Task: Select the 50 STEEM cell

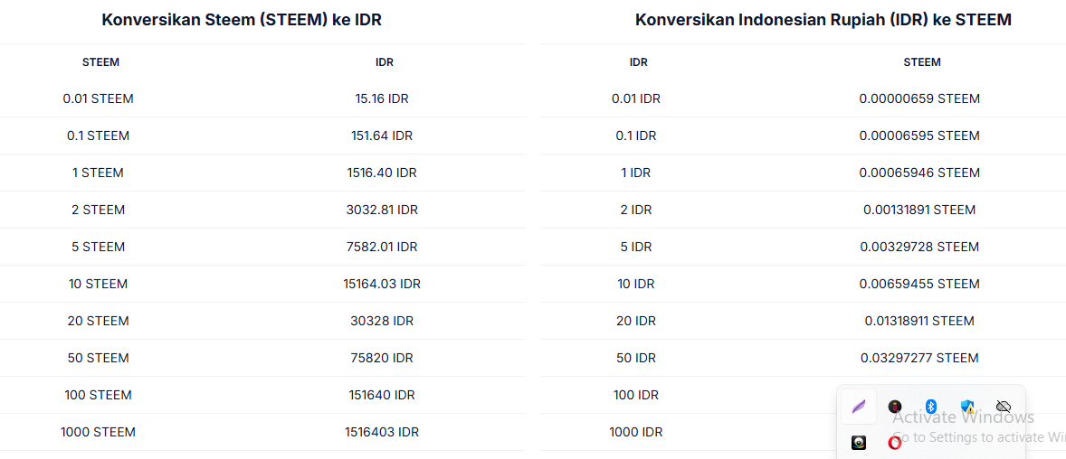Action: click(98, 358)
